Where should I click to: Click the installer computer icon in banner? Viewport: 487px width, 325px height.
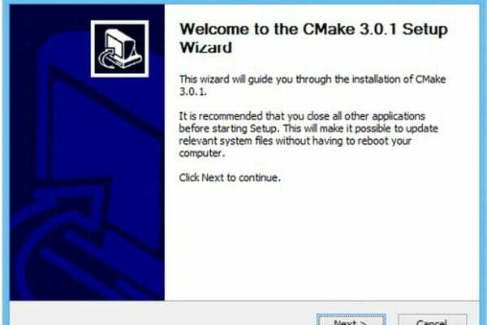(x=119, y=49)
